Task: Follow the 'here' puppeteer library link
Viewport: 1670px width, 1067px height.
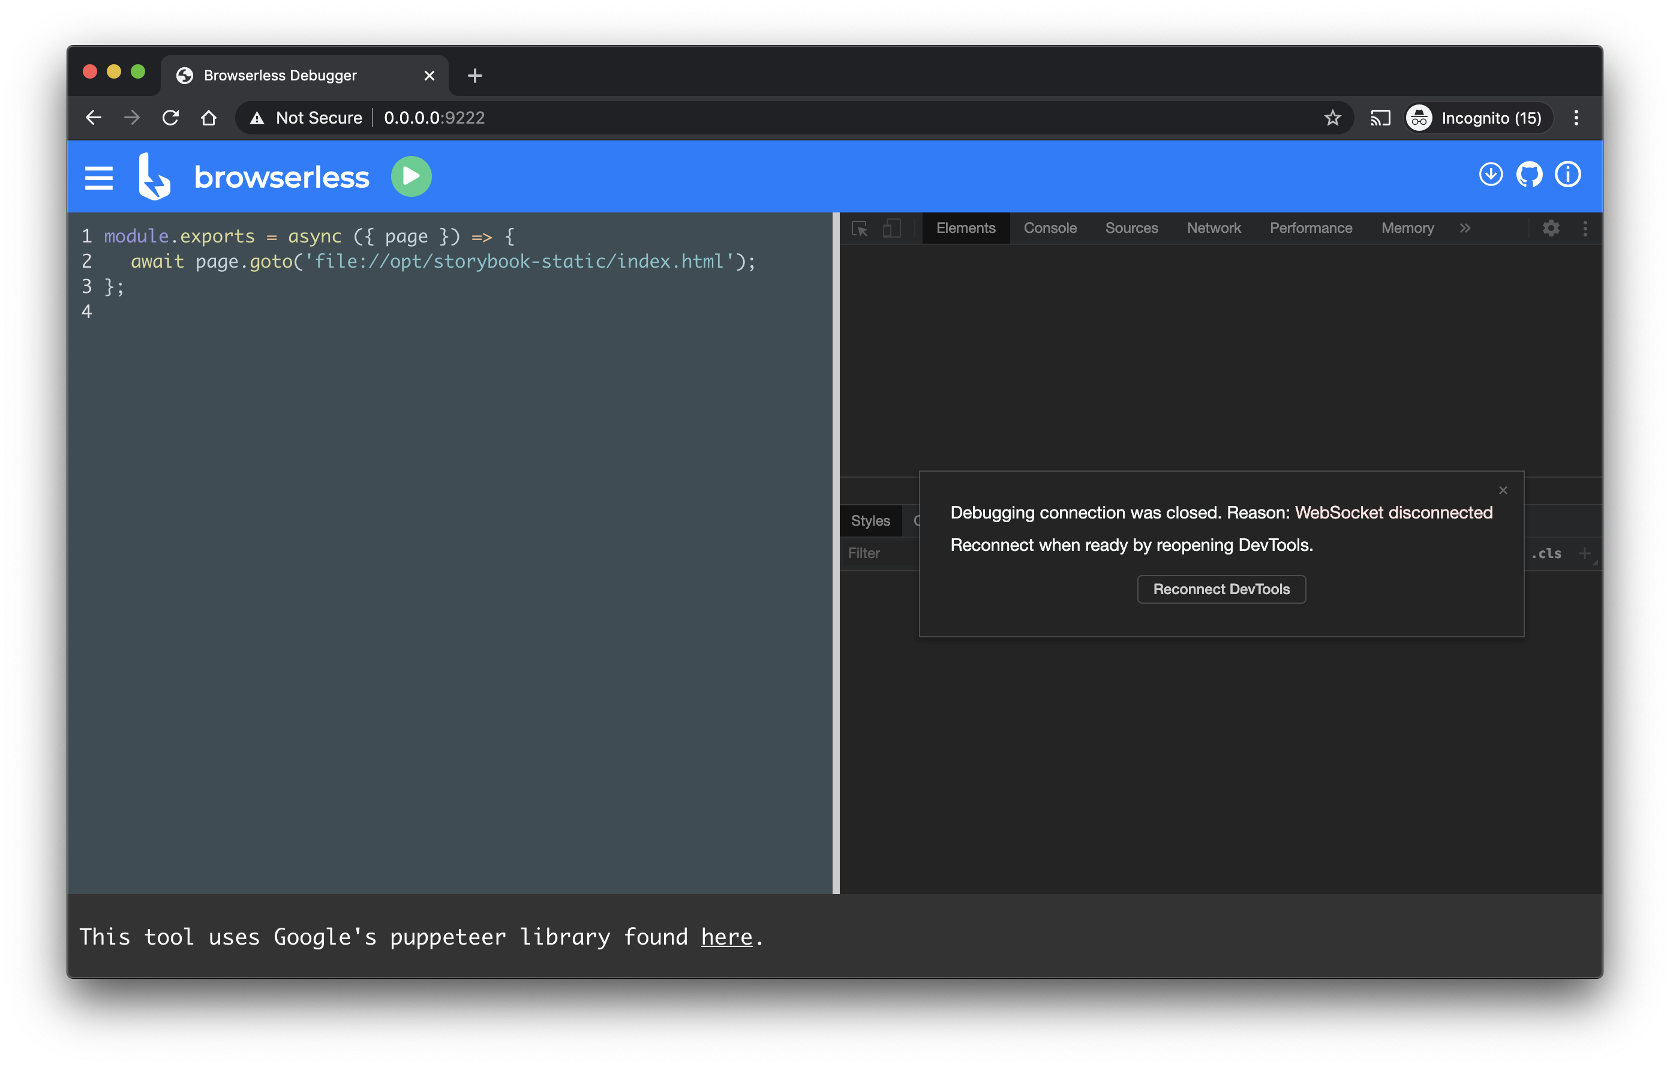Action: point(726,937)
